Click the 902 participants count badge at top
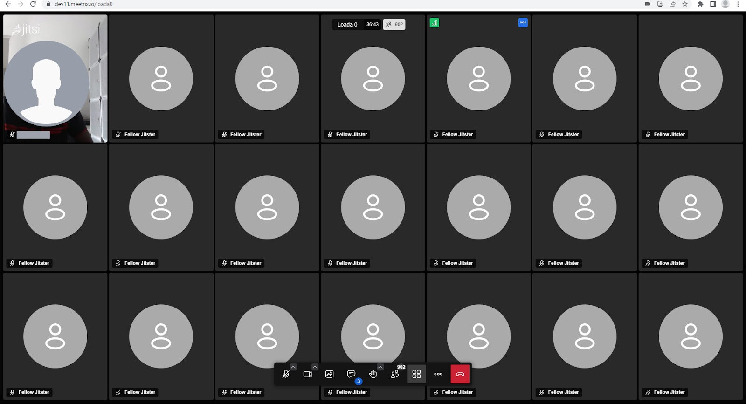 click(394, 25)
